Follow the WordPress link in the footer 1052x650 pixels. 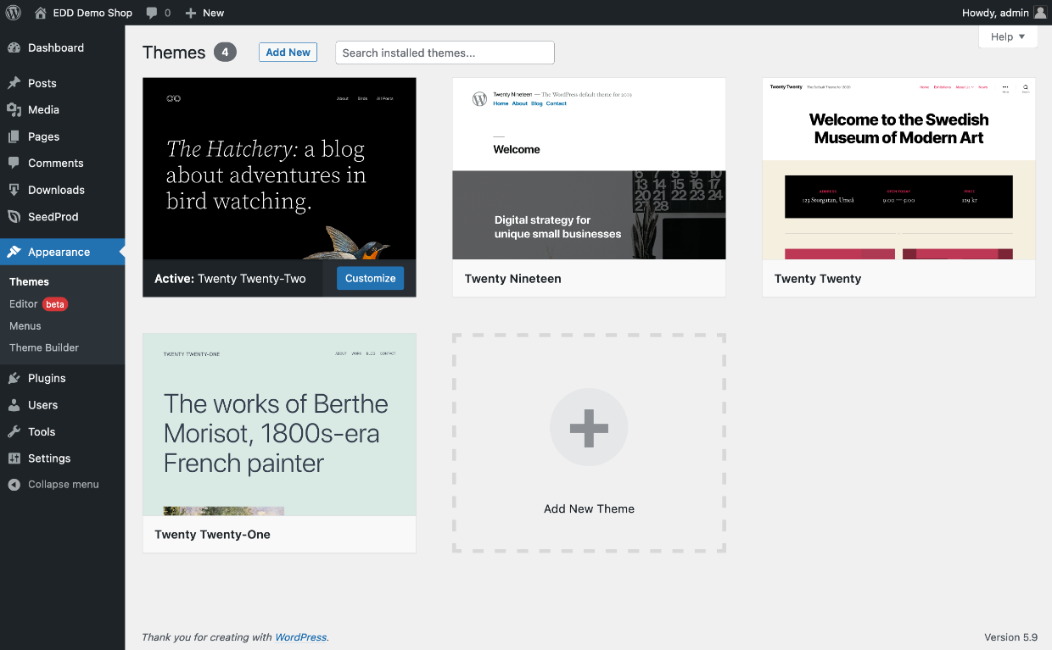300,636
